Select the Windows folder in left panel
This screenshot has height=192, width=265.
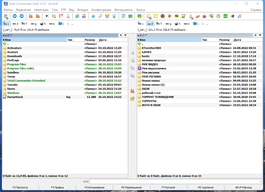[x=65, y=93]
